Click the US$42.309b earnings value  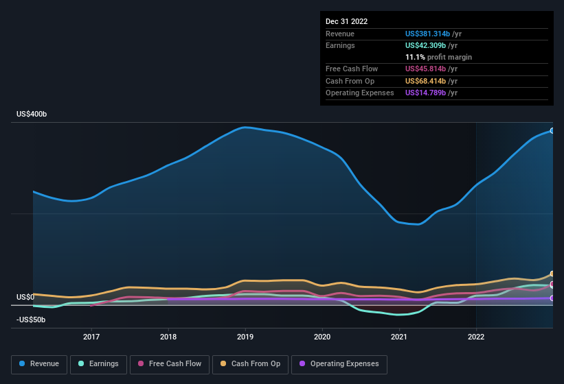pyautogui.click(x=425, y=45)
